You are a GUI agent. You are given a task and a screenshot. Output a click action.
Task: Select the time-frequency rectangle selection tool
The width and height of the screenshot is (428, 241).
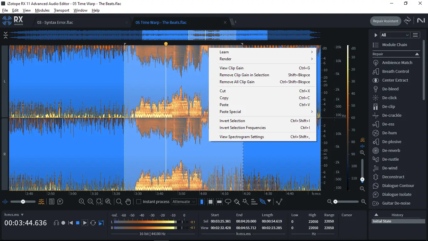[211, 202]
